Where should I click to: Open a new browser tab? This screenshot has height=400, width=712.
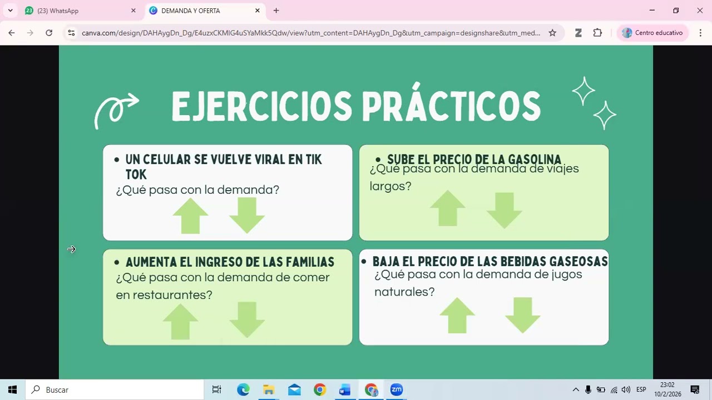click(x=276, y=11)
